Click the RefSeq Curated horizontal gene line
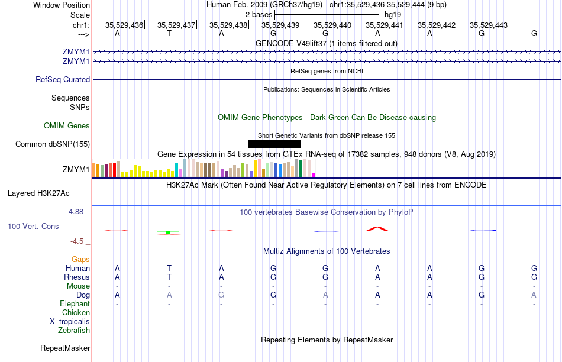The width and height of the screenshot is (562, 362). coord(327,79)
